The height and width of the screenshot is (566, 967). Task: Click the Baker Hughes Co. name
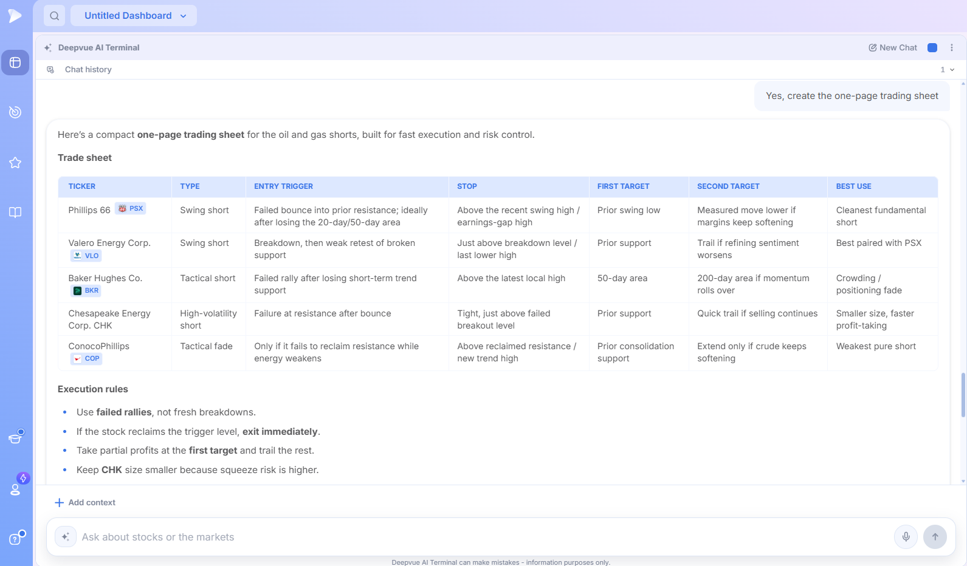pyautogui.click(x=105, y=278)
